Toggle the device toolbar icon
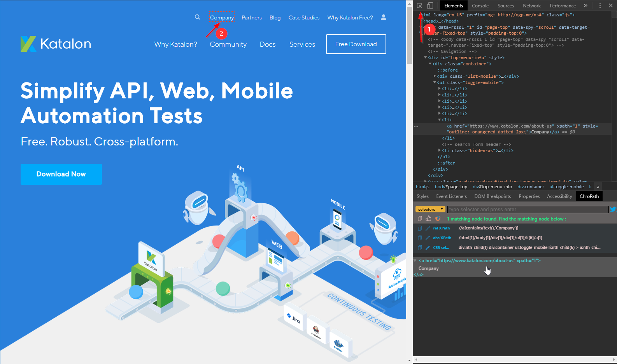The image size is (617, 364). 430,6
